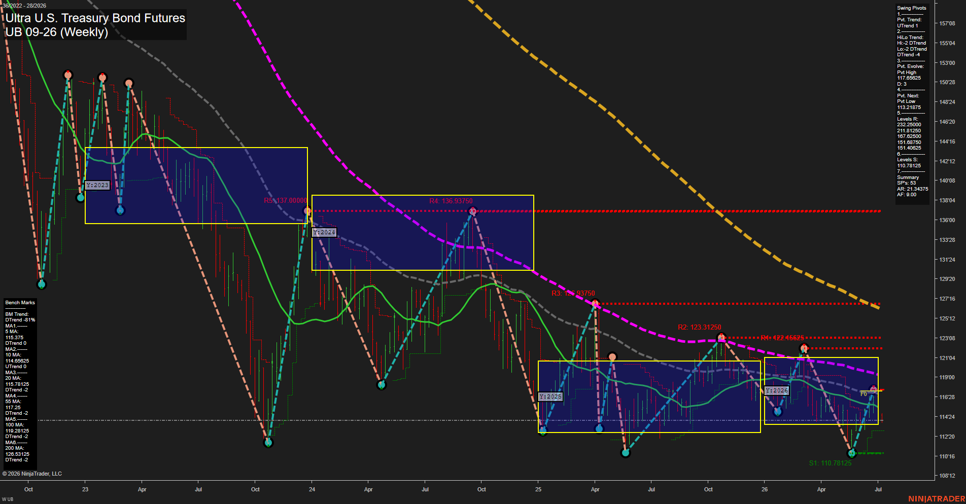Click the W UB chart tab label
966x504 pixels.
click(x=8, y=499)
